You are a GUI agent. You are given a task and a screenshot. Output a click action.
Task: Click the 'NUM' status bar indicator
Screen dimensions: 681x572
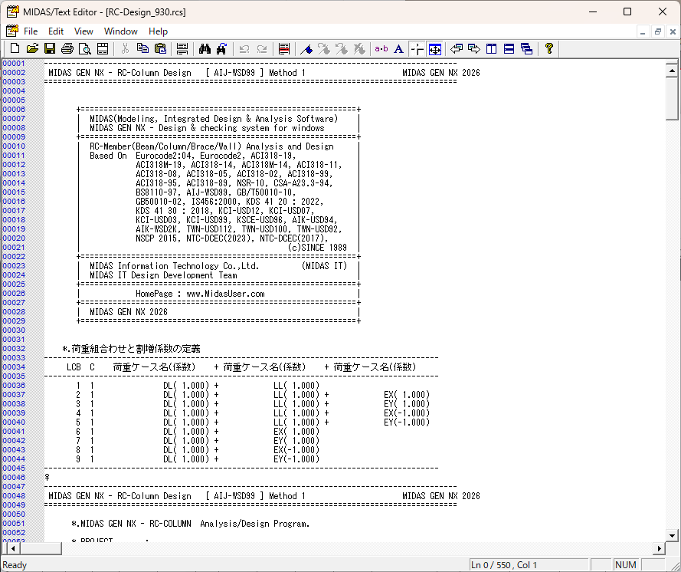[625, 564]
